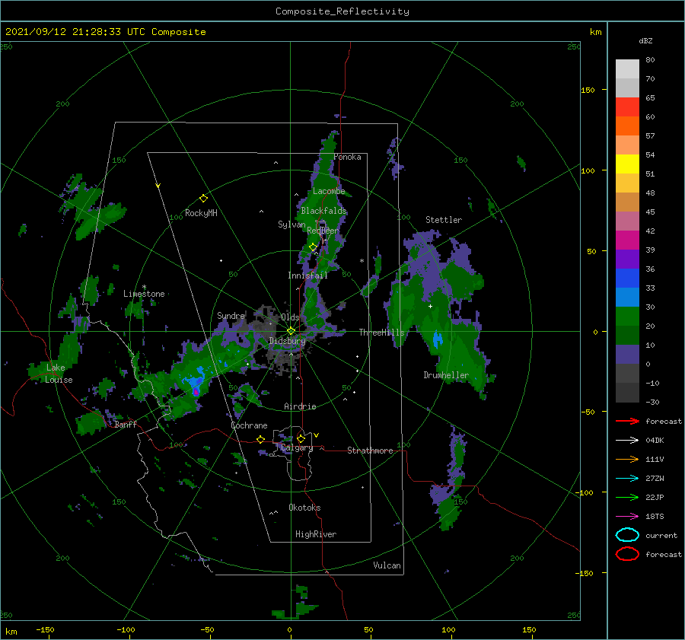Screen dimensions: 685x640
Task: Select the yellow 51-54 dBZ color swatch
Action: [x=627, y=164]
